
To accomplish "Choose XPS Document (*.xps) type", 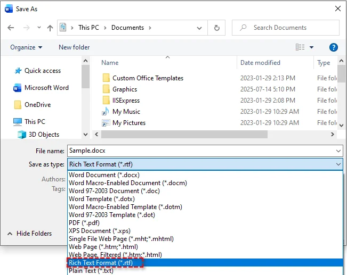I will [x=205, y=231].
